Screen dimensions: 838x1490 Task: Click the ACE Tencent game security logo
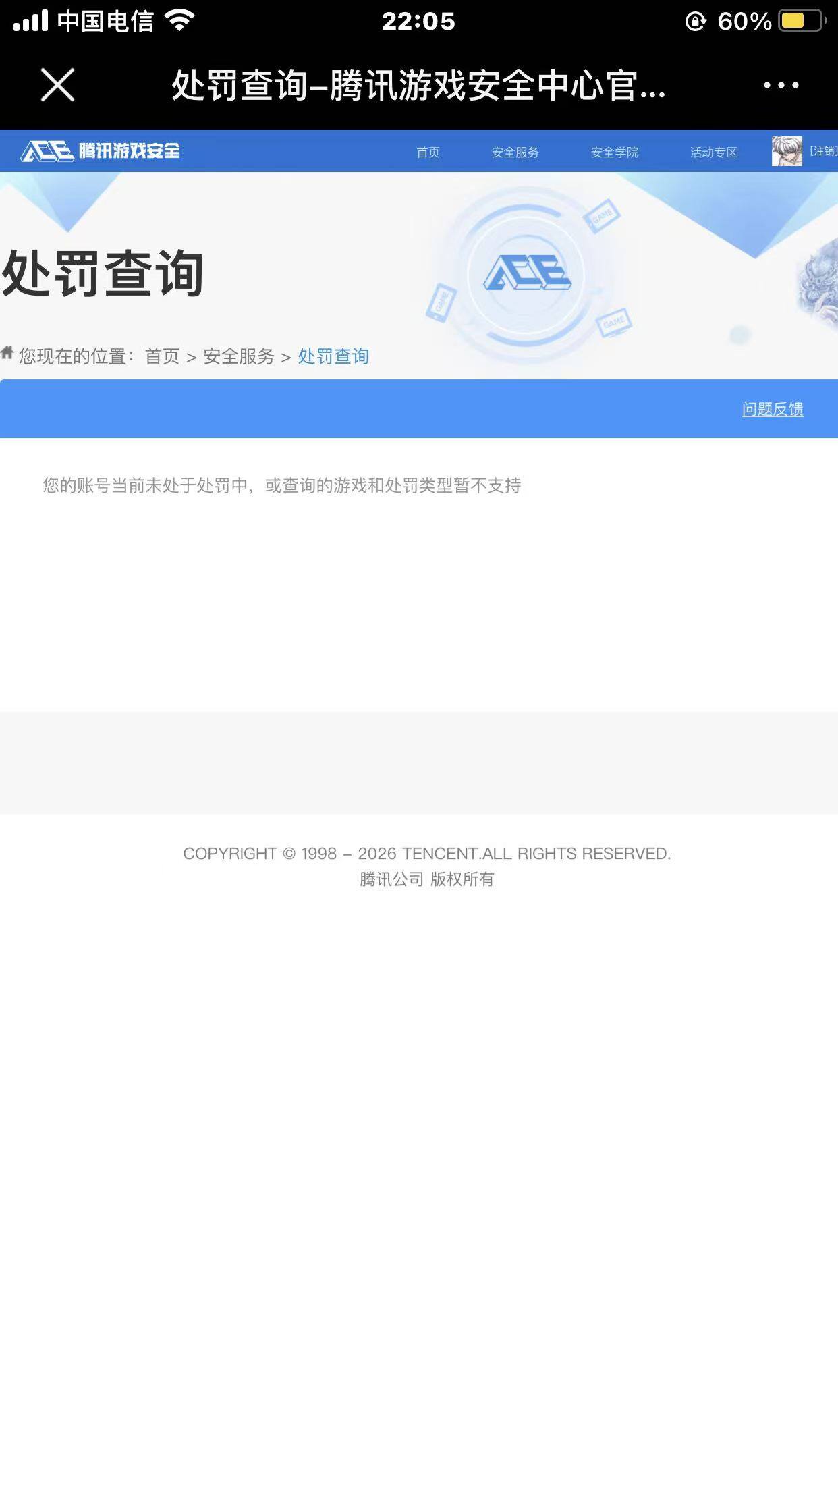pyautogui.click(x=100, y=150)
